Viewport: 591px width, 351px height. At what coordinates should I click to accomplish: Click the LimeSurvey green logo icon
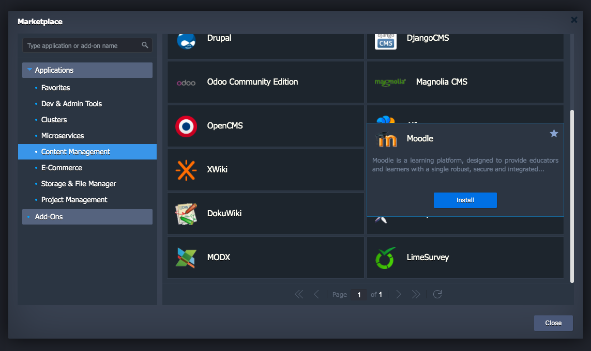point(385,258)
